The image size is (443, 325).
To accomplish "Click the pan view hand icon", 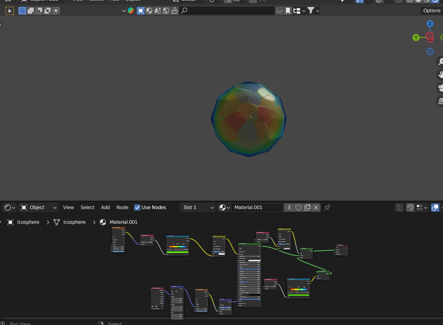I will [x=440, y=75].
